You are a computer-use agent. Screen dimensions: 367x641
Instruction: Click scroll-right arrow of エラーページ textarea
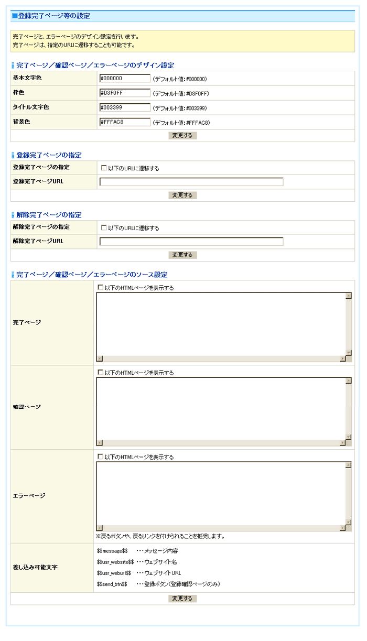point(342,528)
